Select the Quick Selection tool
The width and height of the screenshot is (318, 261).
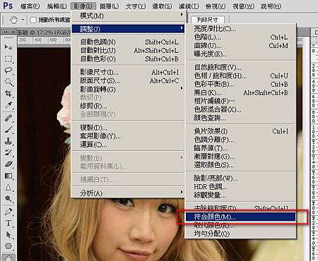8,82
